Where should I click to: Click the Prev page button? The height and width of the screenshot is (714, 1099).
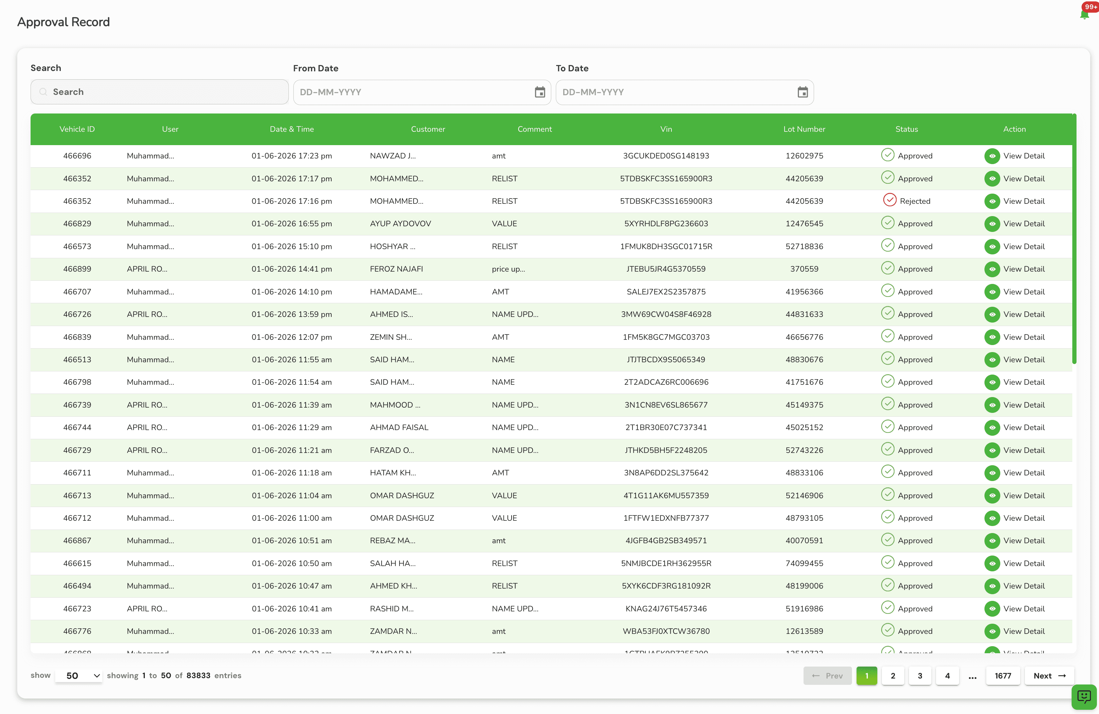(827, 676)
